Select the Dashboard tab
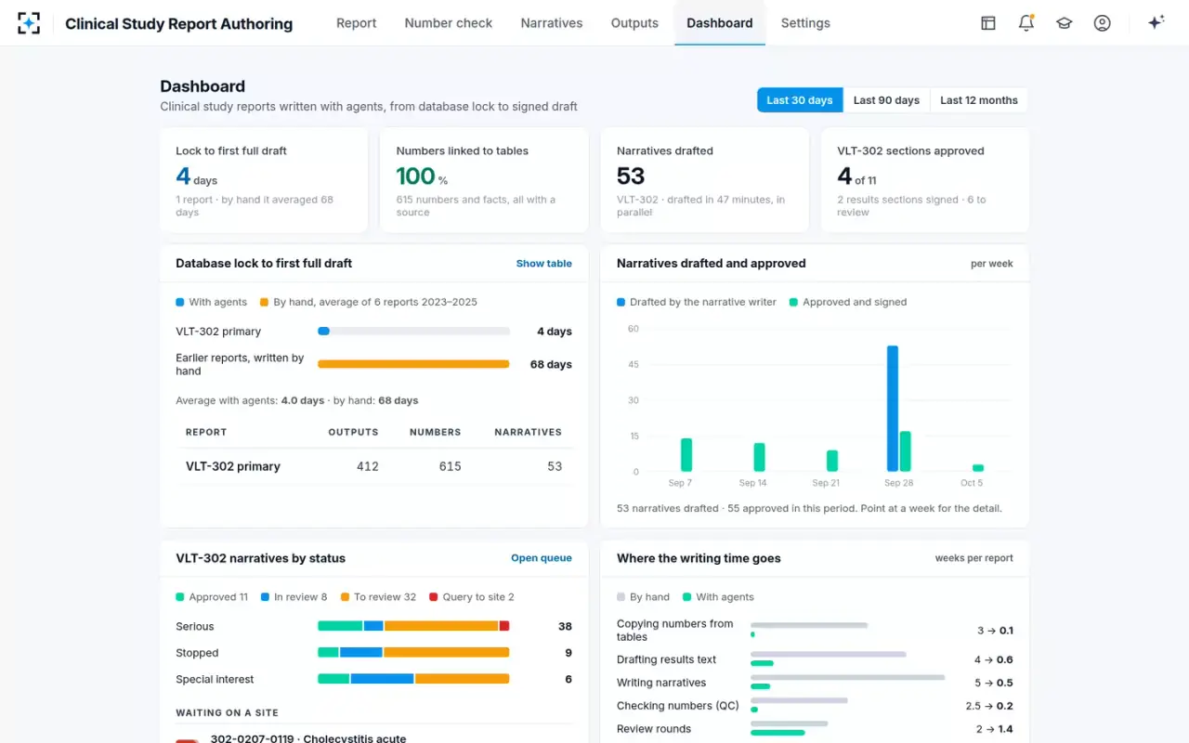Viewport: 1189px width, 743px height. click(x=720, y=23)
